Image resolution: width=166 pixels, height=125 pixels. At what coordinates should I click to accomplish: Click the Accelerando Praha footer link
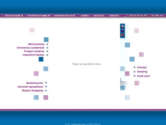78,124
